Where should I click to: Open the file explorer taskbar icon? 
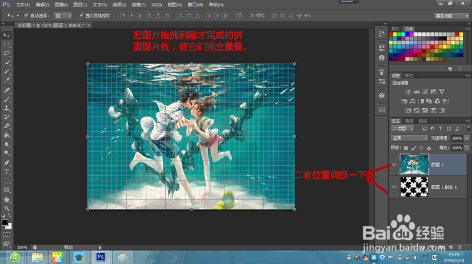pyautogui.click(x=37, y=257)
